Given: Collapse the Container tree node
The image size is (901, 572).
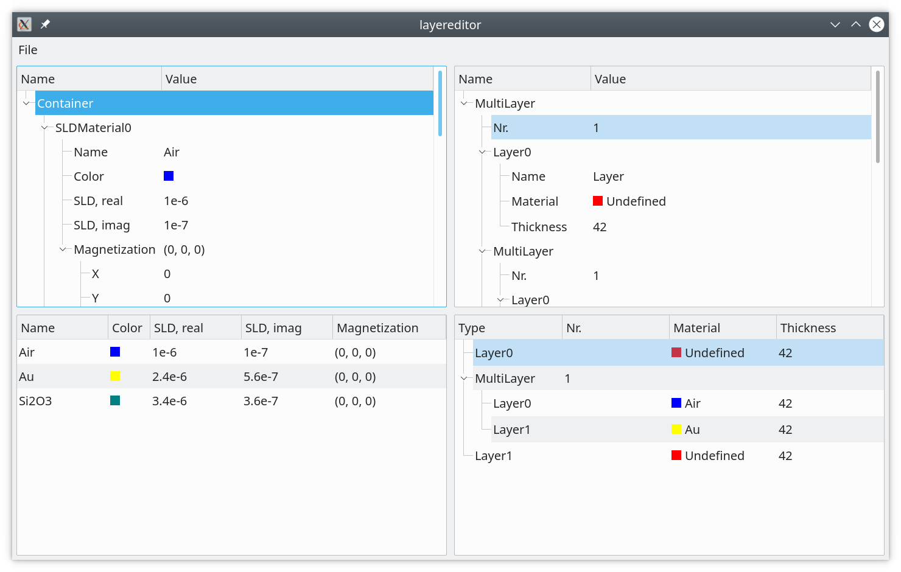Looking at the screenshot, I should point(26,103).
